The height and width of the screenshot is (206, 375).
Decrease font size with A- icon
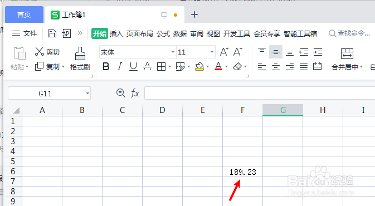(238, 52)
